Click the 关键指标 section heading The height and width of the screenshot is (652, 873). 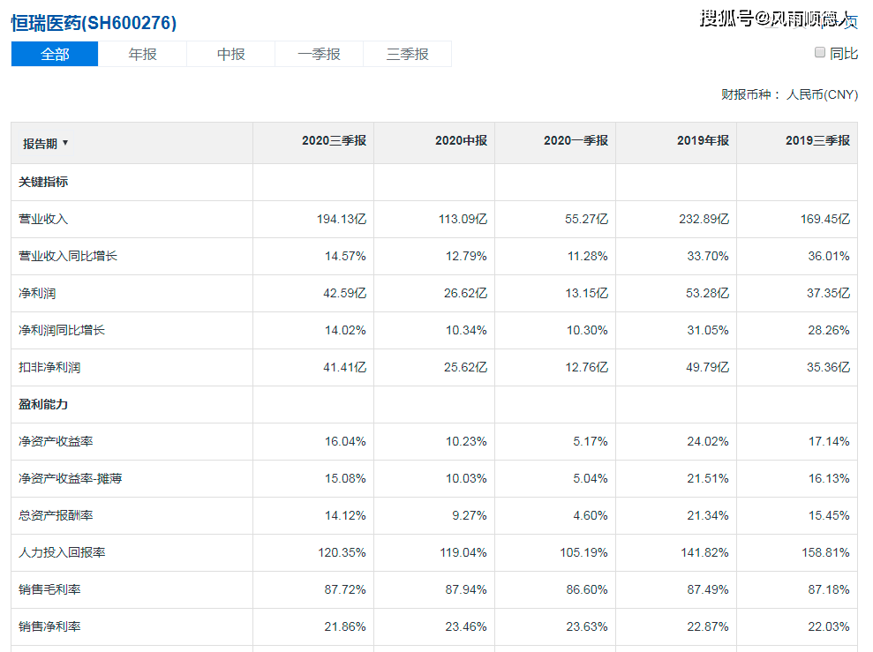43,182
